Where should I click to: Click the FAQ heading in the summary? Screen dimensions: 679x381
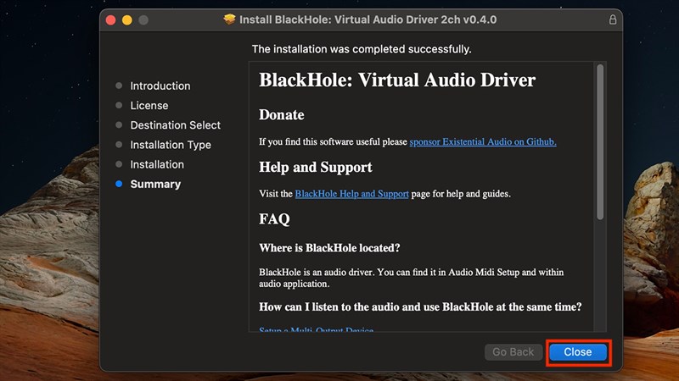[274, 219]
